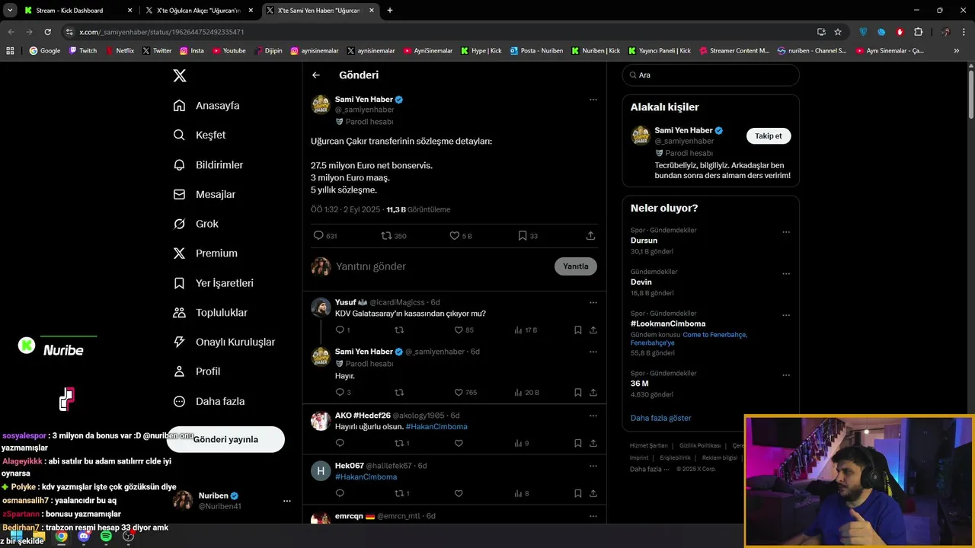Switch to Stream - Kick Dashboard tab
The height and width of the screenshot is (548, 975).
(78, 11)
